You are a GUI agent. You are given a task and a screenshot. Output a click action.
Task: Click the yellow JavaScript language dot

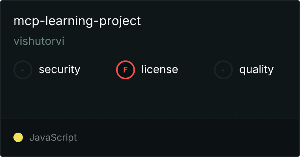pyautogui.click(x=18, y=137)
